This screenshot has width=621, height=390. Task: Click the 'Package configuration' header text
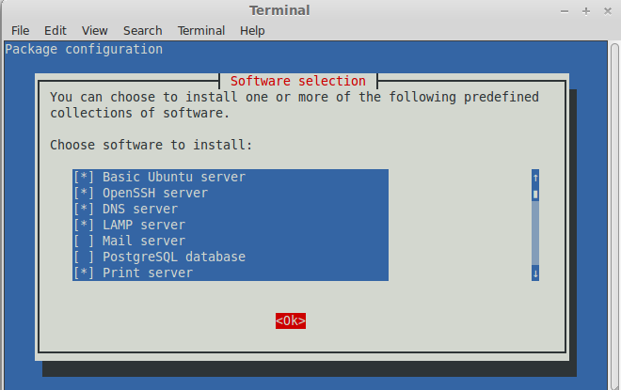point(84,50)
